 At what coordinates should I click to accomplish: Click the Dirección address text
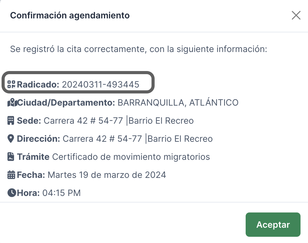point(137,139)
